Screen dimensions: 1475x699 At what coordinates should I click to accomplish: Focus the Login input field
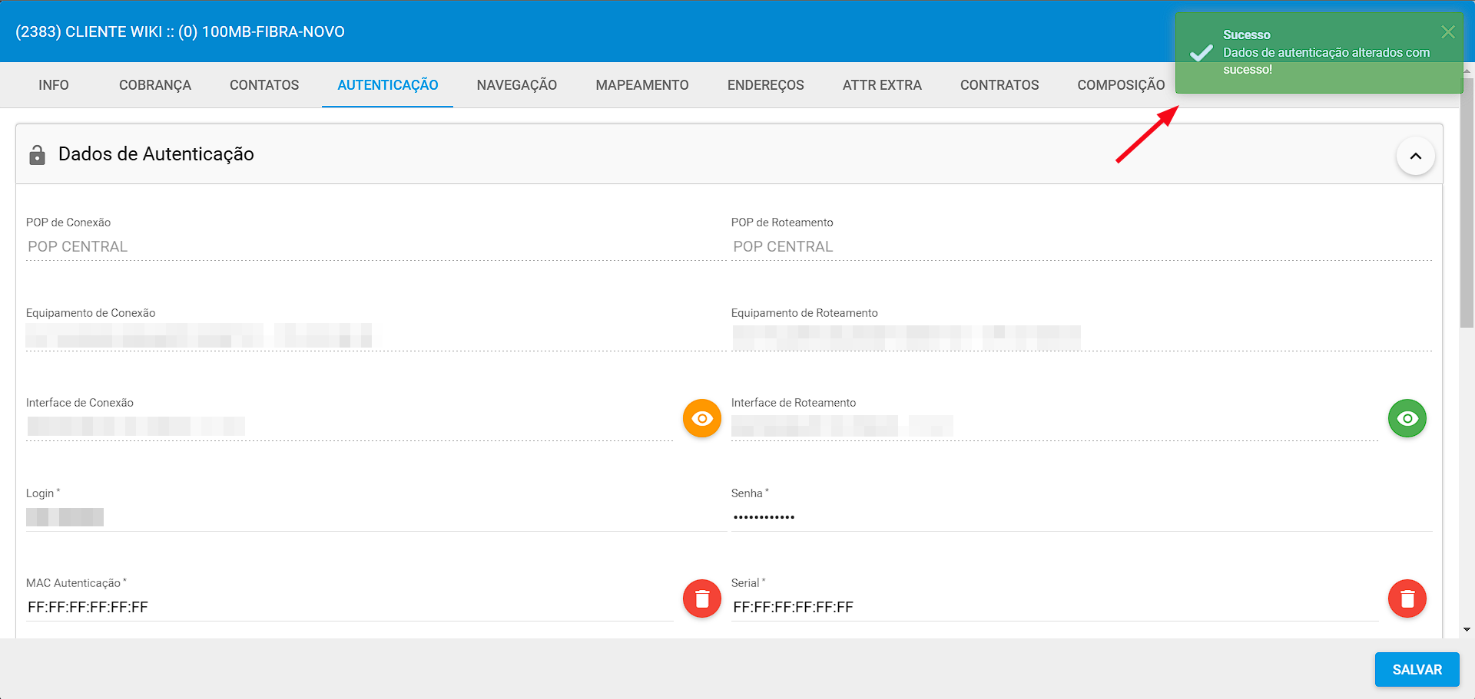click(x=376, y=517)
